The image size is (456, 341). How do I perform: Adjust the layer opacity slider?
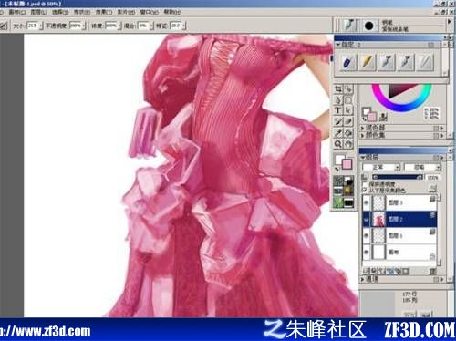tap(397, 177)
